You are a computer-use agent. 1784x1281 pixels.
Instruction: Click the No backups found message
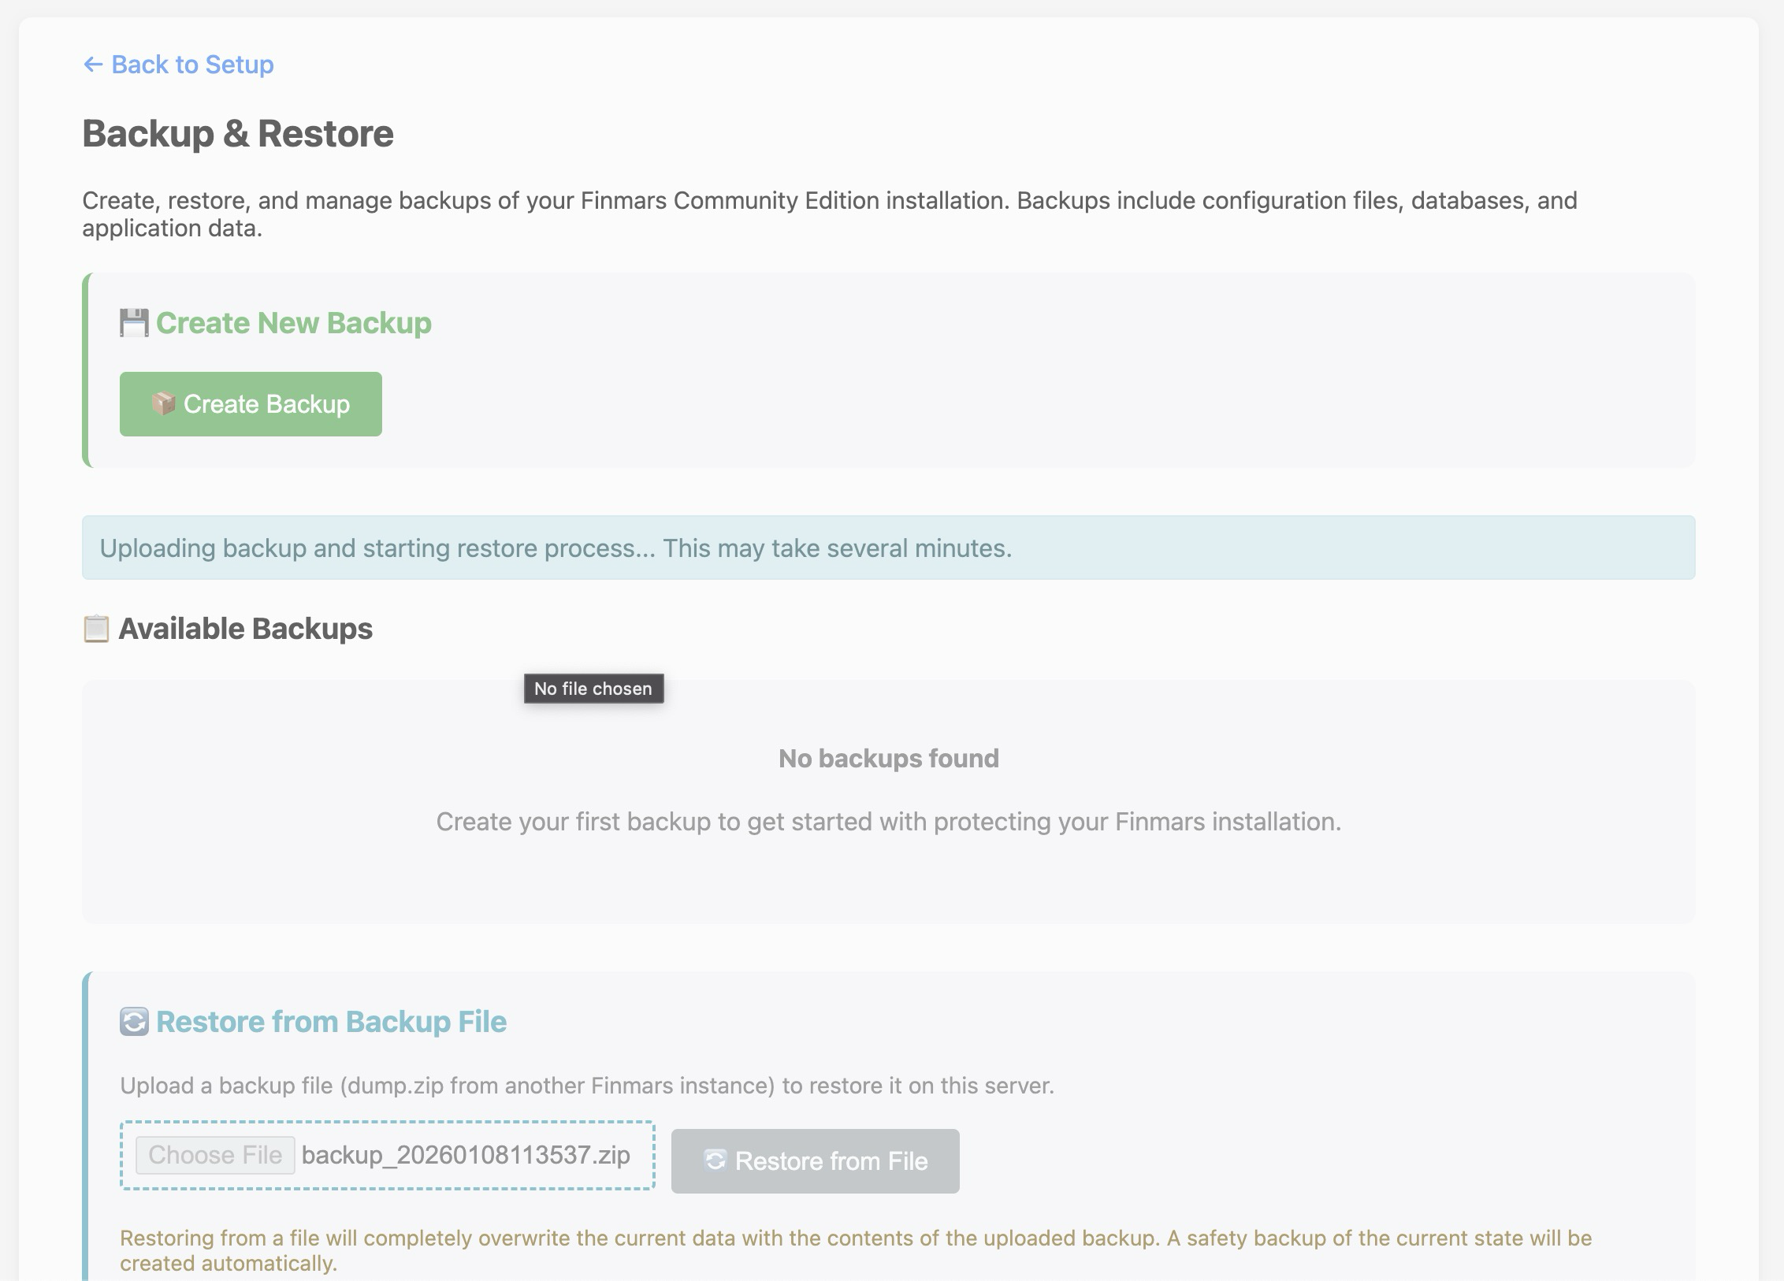click(888, 758)
